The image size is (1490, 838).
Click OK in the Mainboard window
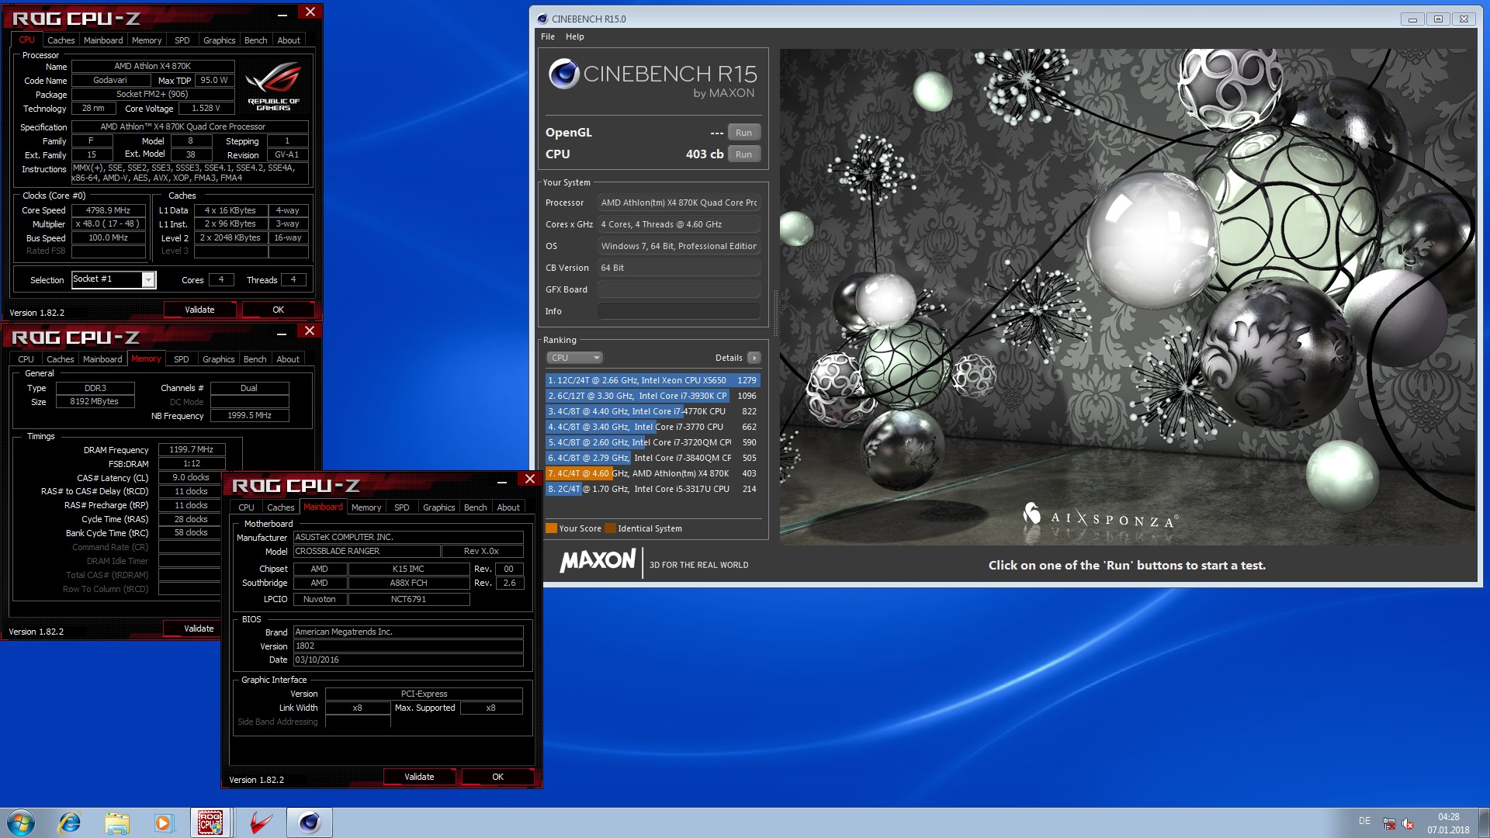pos(497,777)
